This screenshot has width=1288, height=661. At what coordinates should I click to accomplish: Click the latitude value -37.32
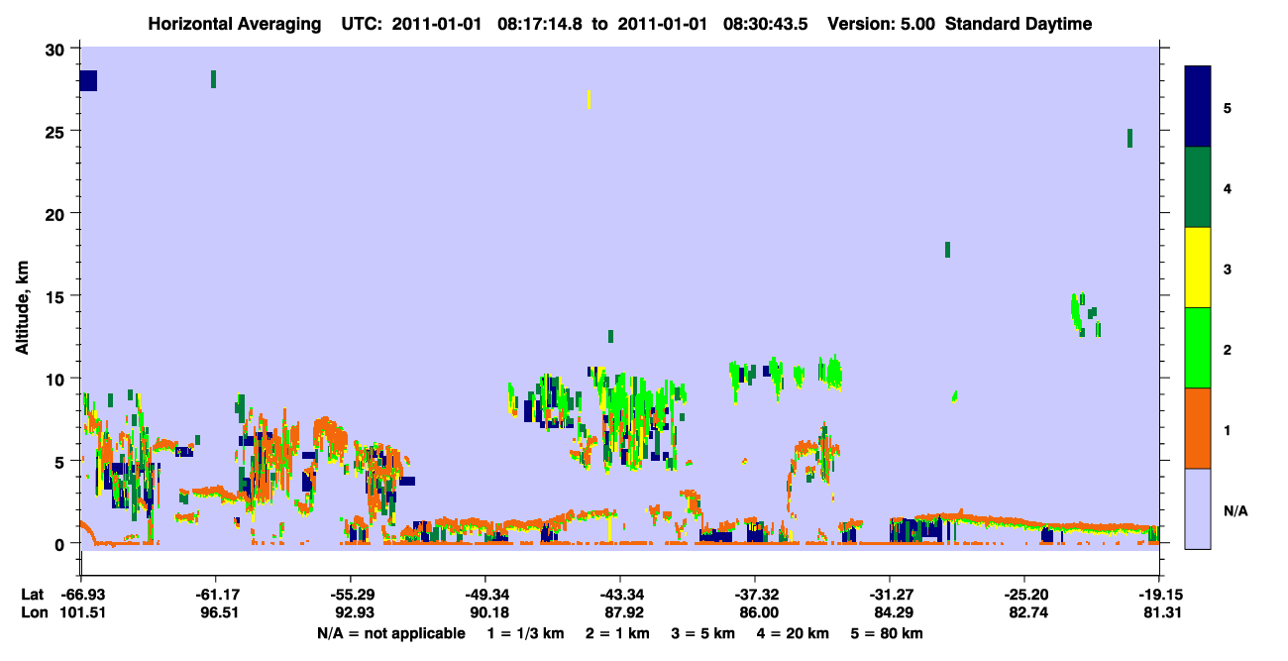click(x=755, y=595)
